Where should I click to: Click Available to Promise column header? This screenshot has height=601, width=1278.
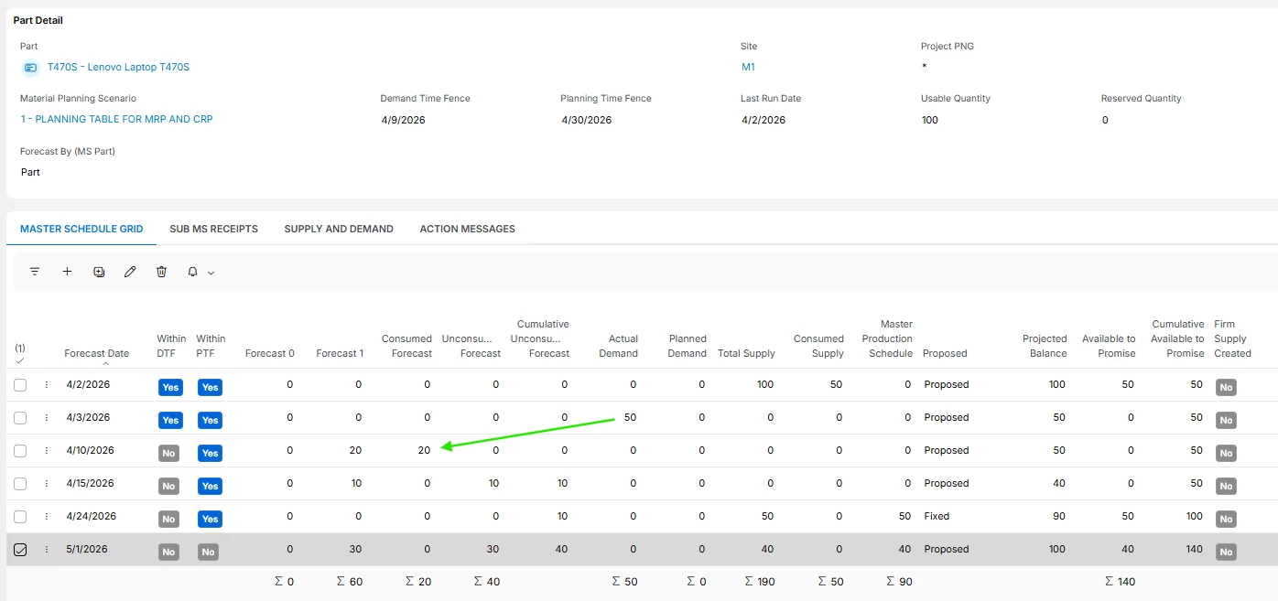[x=1109, y=346]
